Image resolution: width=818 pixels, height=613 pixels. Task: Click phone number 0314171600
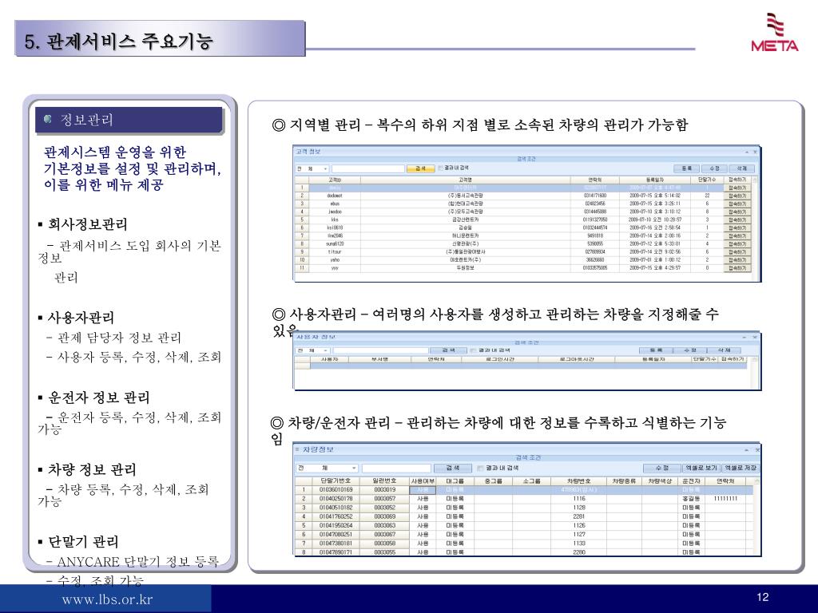point(594,196)
